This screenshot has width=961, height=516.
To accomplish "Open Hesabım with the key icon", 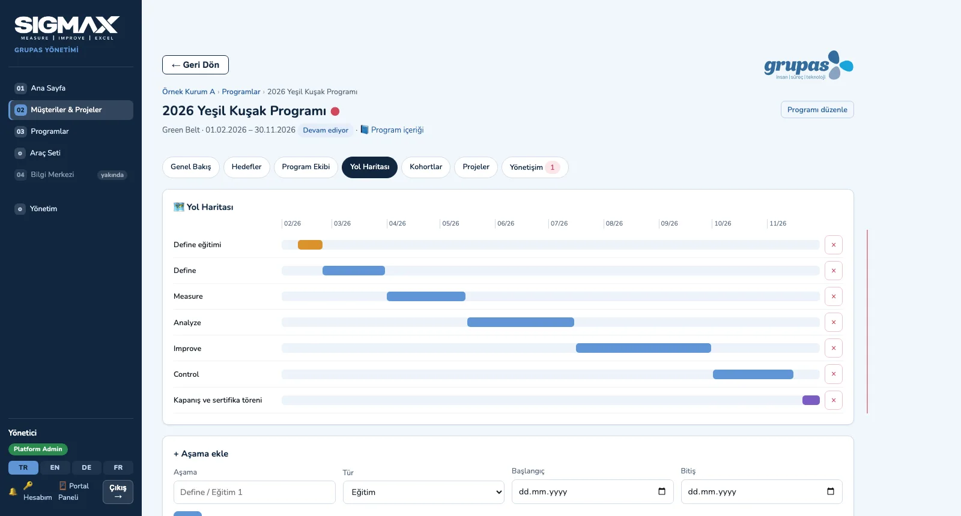I will [37, 491].
